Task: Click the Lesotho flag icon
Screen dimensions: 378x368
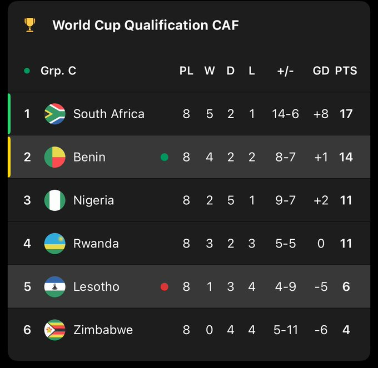Action: (54, 287)
